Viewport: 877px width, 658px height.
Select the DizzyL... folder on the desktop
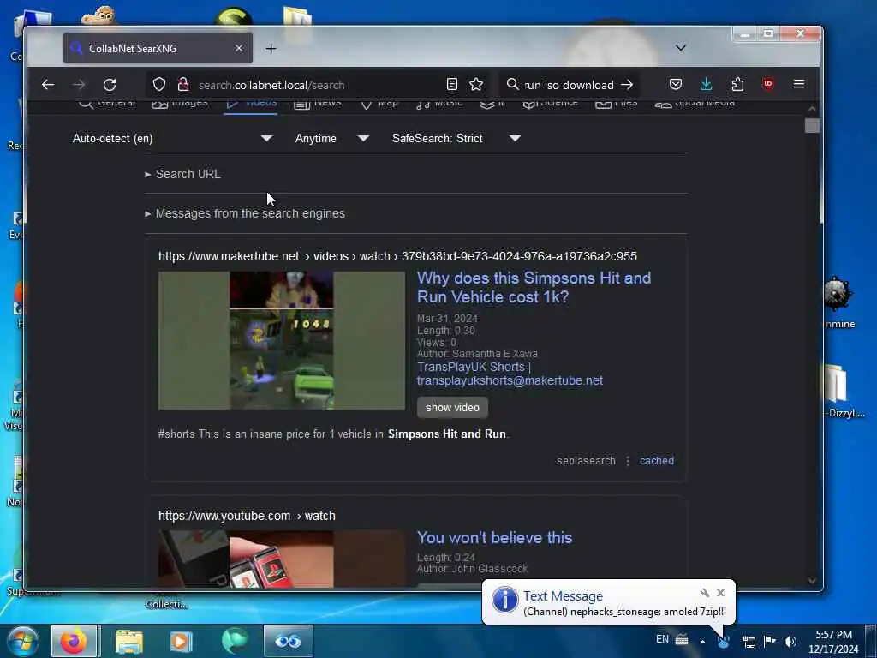844,391
